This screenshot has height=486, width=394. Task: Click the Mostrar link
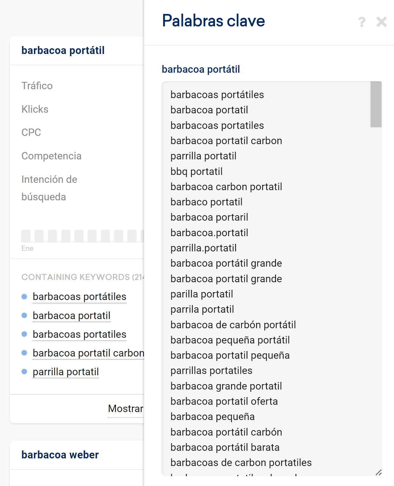[125, 409]
